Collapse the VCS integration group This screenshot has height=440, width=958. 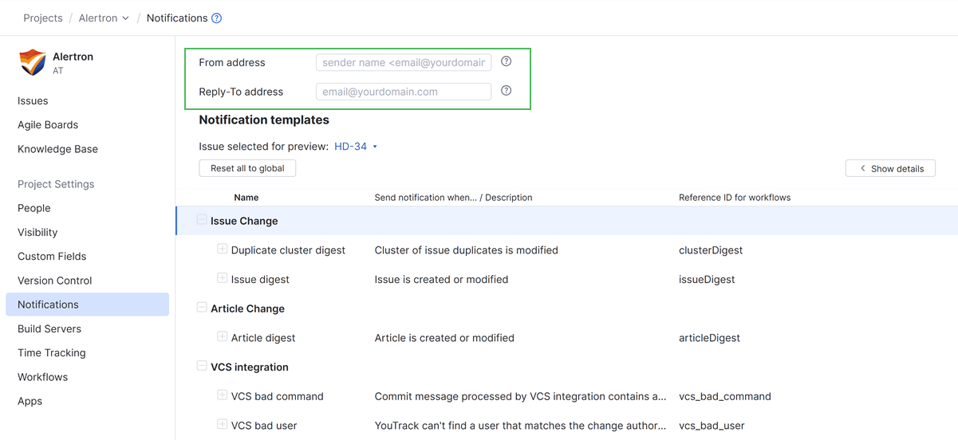click(202, 367)
